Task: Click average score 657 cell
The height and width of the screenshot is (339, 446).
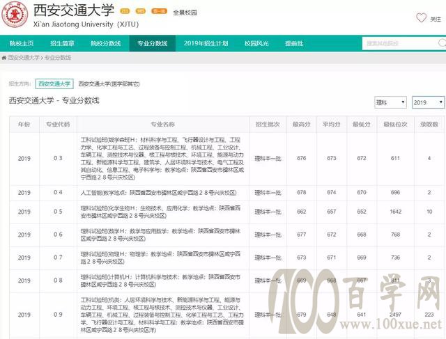Action: [332, 212]
